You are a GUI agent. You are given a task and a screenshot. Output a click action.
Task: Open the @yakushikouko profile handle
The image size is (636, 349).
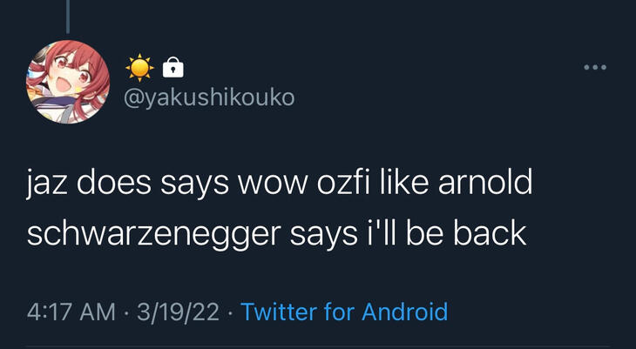click(x=210, y=98)
